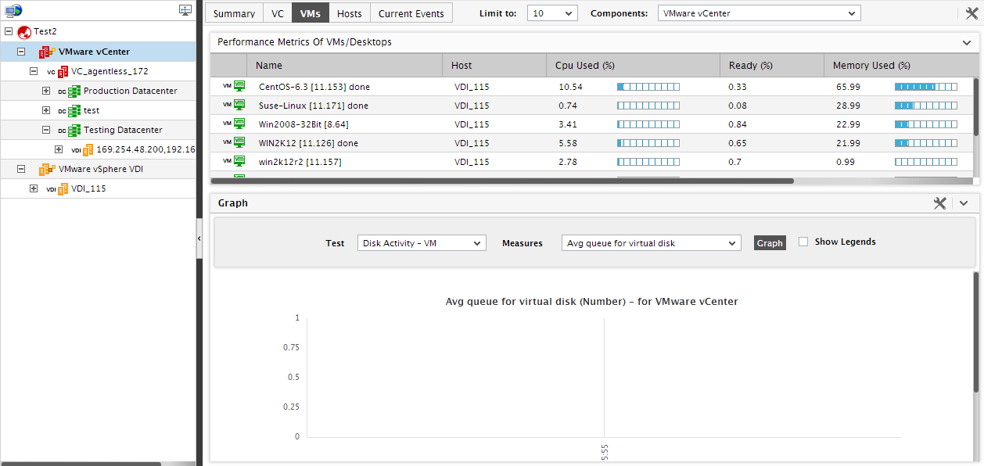Screen dimensions: 984x466
Task: Expand the Production Datacenter node
Action: (46, 91)
